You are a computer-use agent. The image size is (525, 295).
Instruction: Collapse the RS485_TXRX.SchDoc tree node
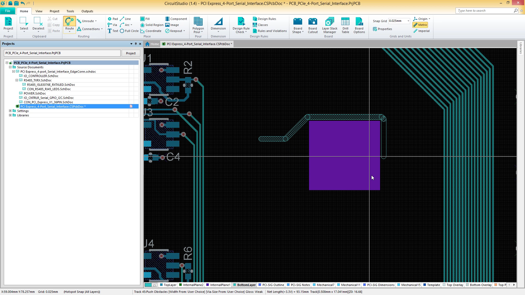point(17,80)
